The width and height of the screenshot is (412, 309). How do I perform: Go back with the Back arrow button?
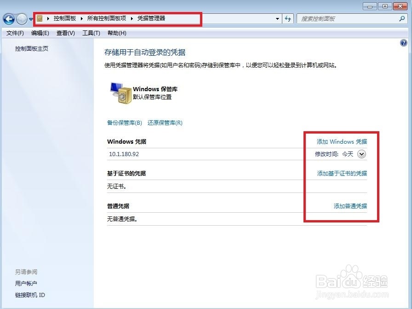tap(9, 19)
